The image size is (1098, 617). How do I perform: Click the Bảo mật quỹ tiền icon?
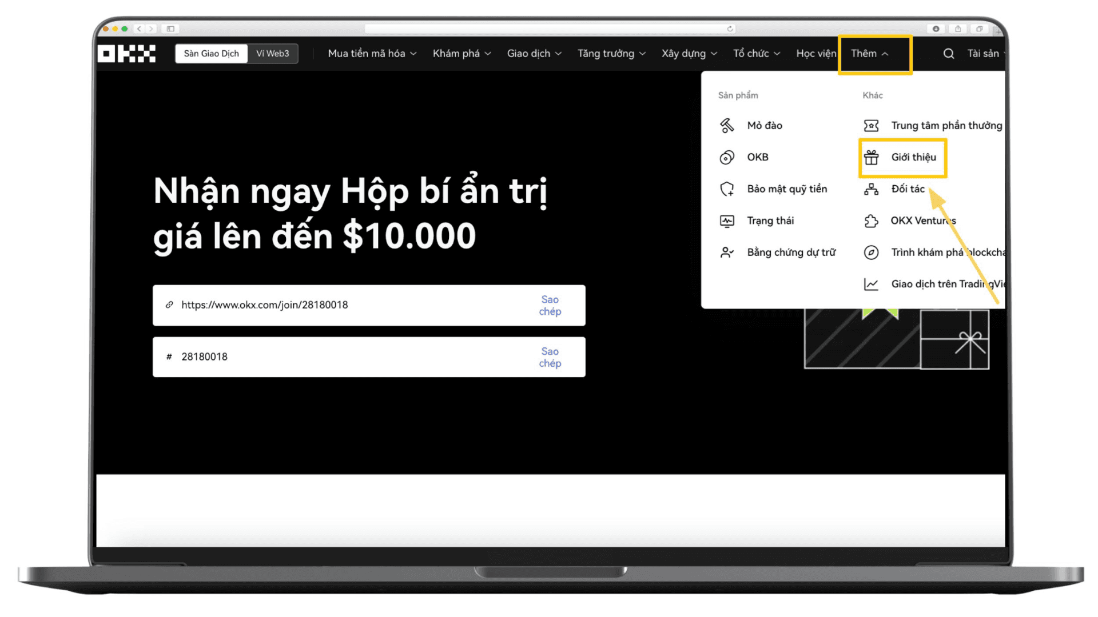click(x=727, y=189)
